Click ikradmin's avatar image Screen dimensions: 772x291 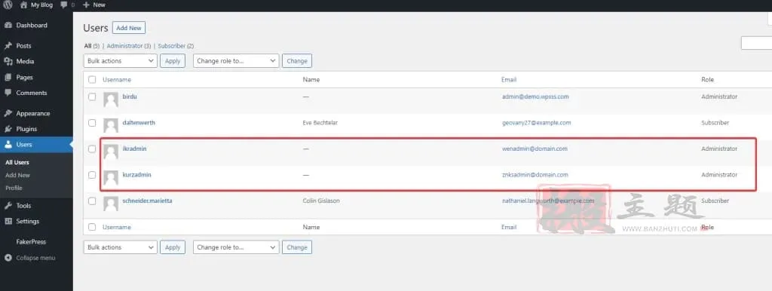(x=111, y=152)
